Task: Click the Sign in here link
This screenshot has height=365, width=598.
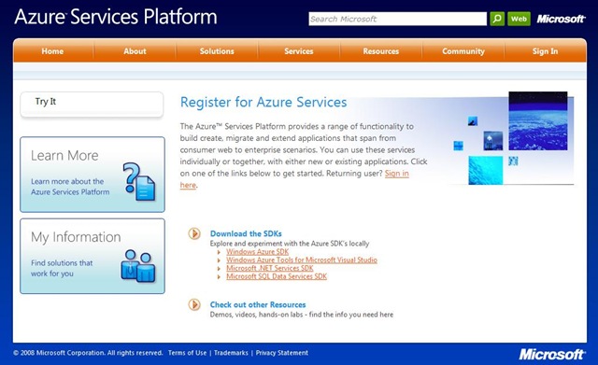Action: [x=396, y=174]
